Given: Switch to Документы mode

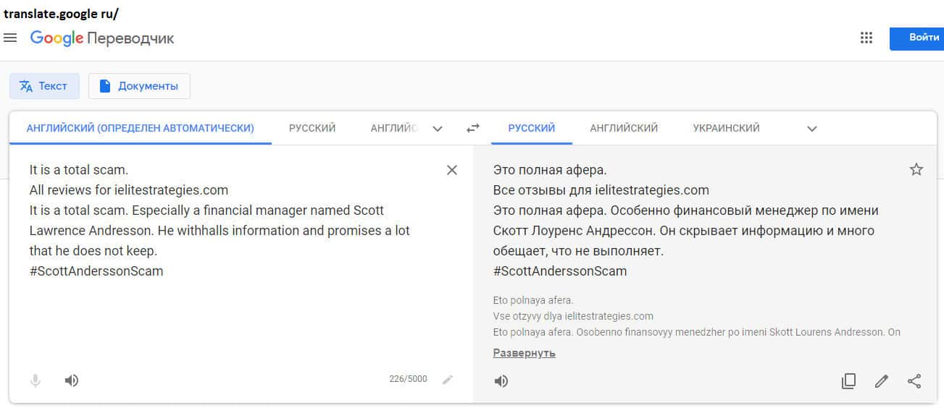Looking at the screenshot, I should click(139, 86).
